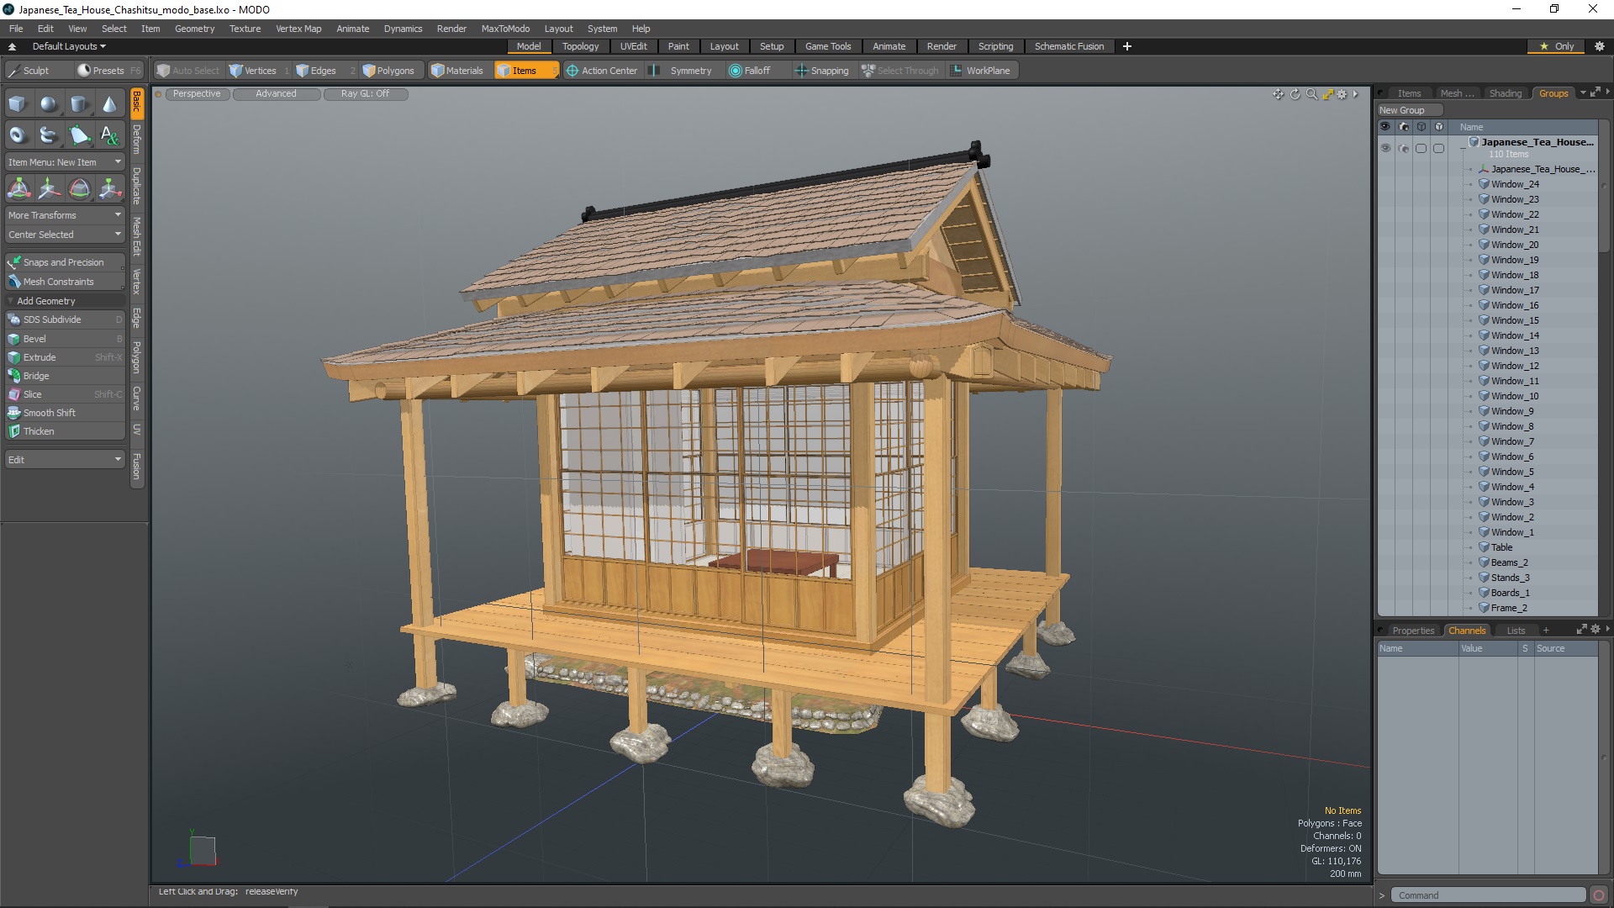Click the viewport zoom magnifier icon
1614x908 pixels.
1311,94
